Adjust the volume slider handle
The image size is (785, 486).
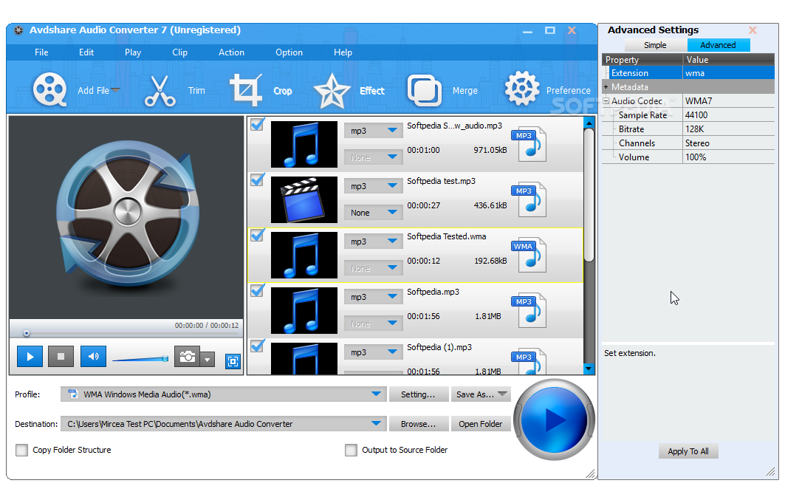tap(165, 358)
